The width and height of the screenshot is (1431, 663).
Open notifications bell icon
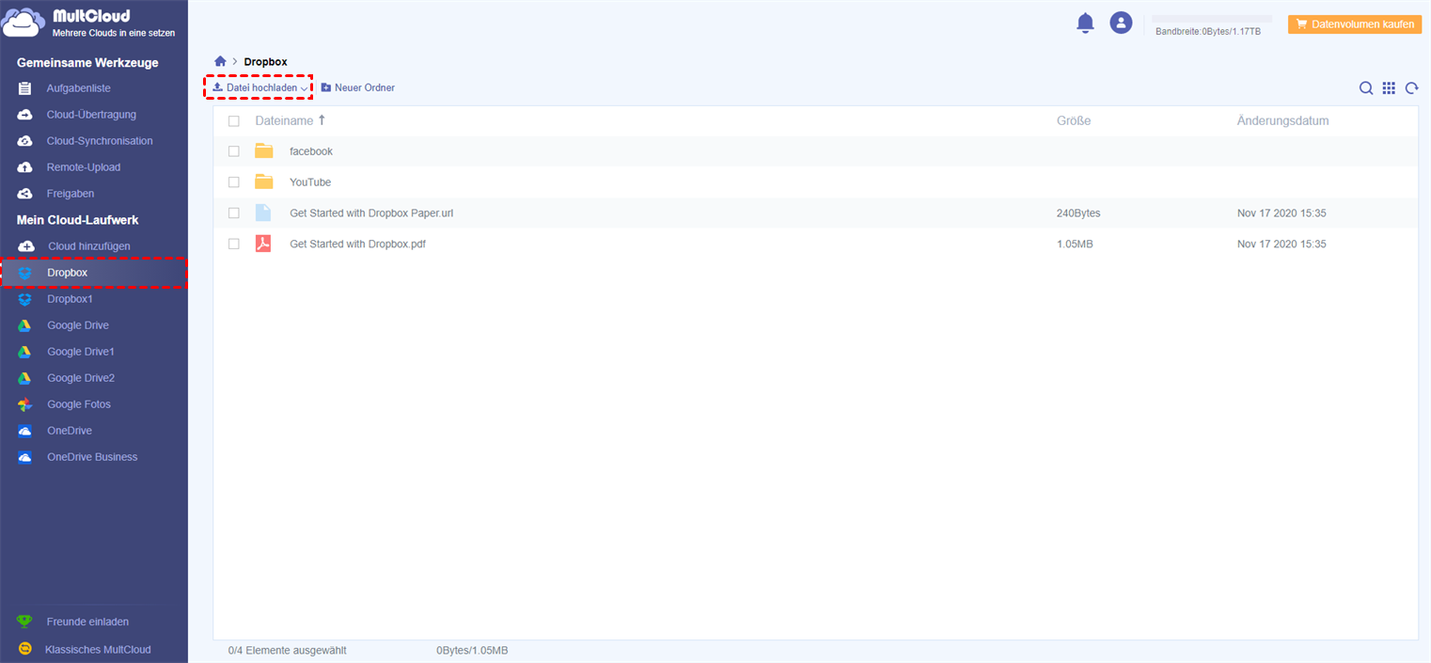pyautogui.click(x=1085, y=23)
